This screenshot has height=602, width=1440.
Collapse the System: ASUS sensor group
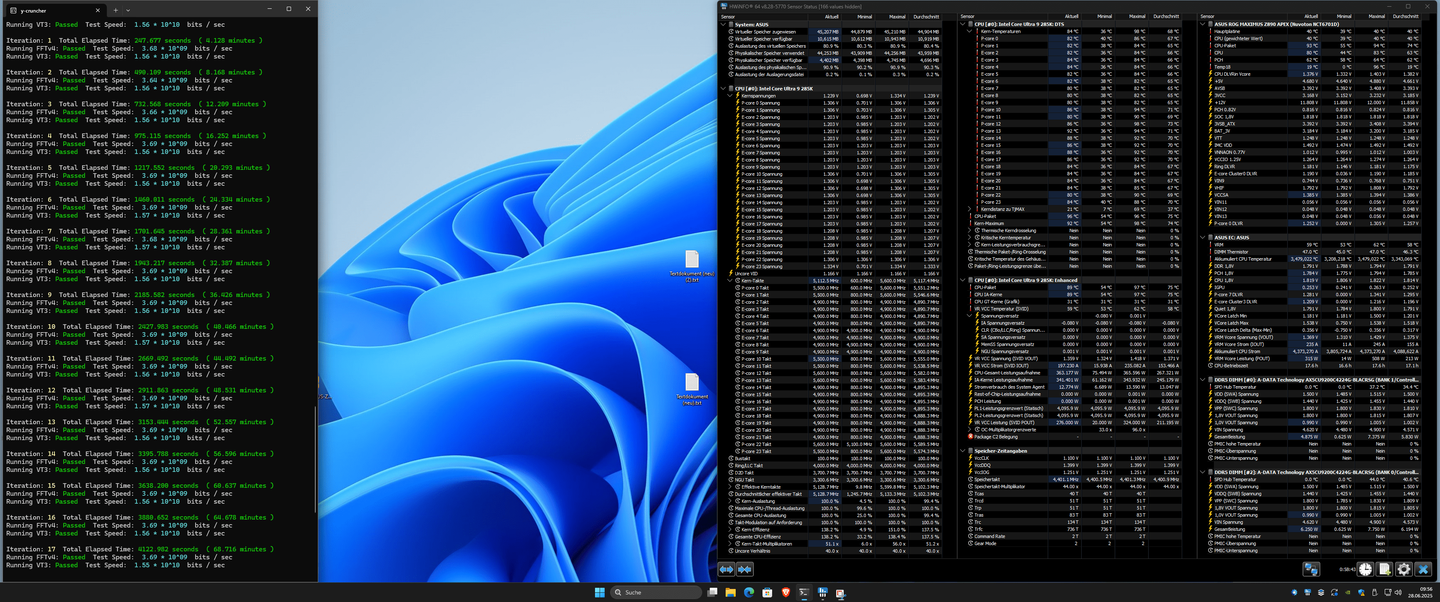(x=724, y=25)
